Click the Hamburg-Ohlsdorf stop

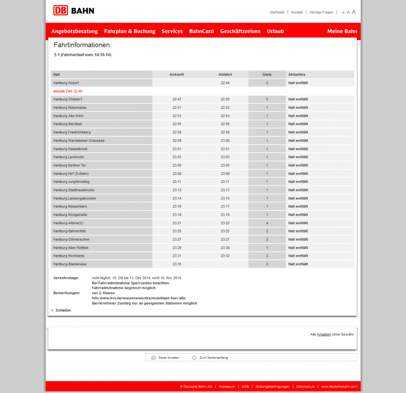tap(68, 99)
